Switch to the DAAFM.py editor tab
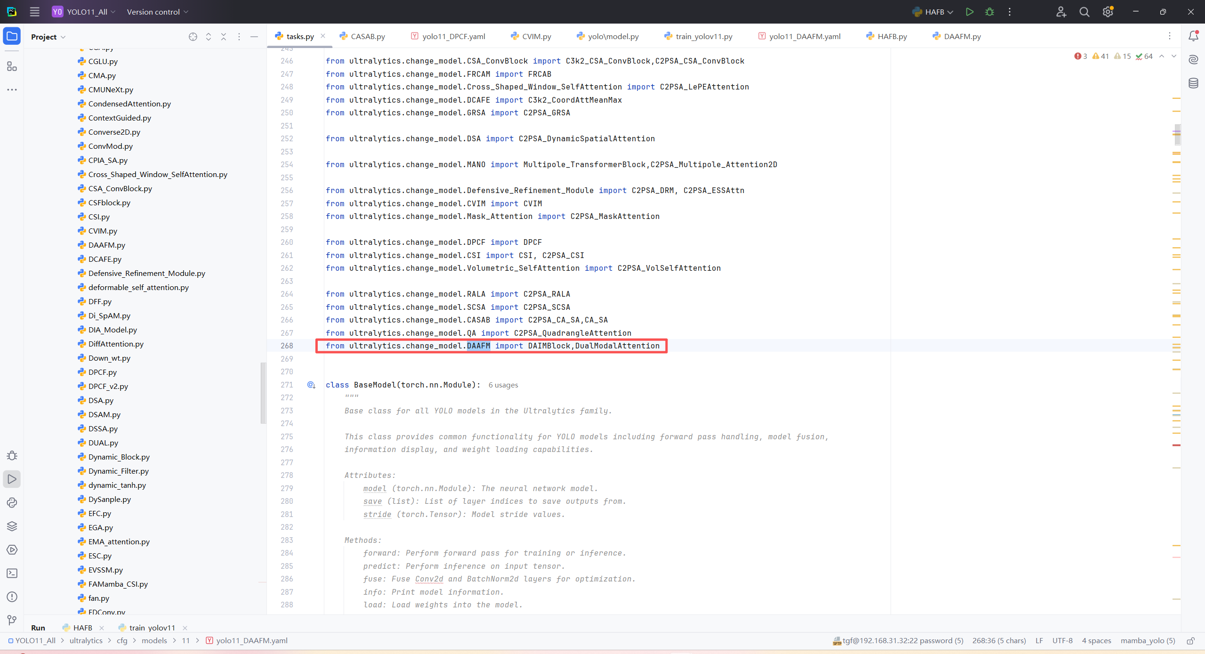This screenshot has width=1205, height=654. [962, 36]
